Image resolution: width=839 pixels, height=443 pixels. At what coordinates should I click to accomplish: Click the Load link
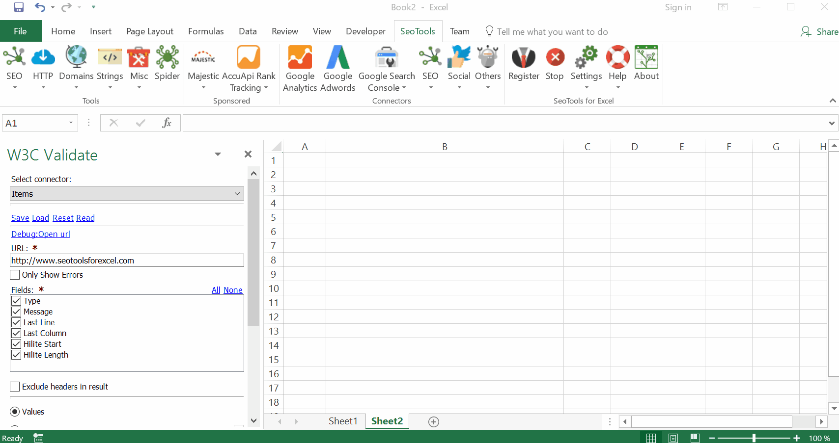click(x=40, y=218)
